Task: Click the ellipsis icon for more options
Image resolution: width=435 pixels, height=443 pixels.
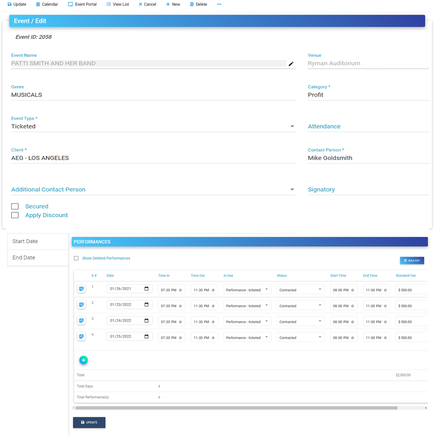Action: (x=219, y=4)
